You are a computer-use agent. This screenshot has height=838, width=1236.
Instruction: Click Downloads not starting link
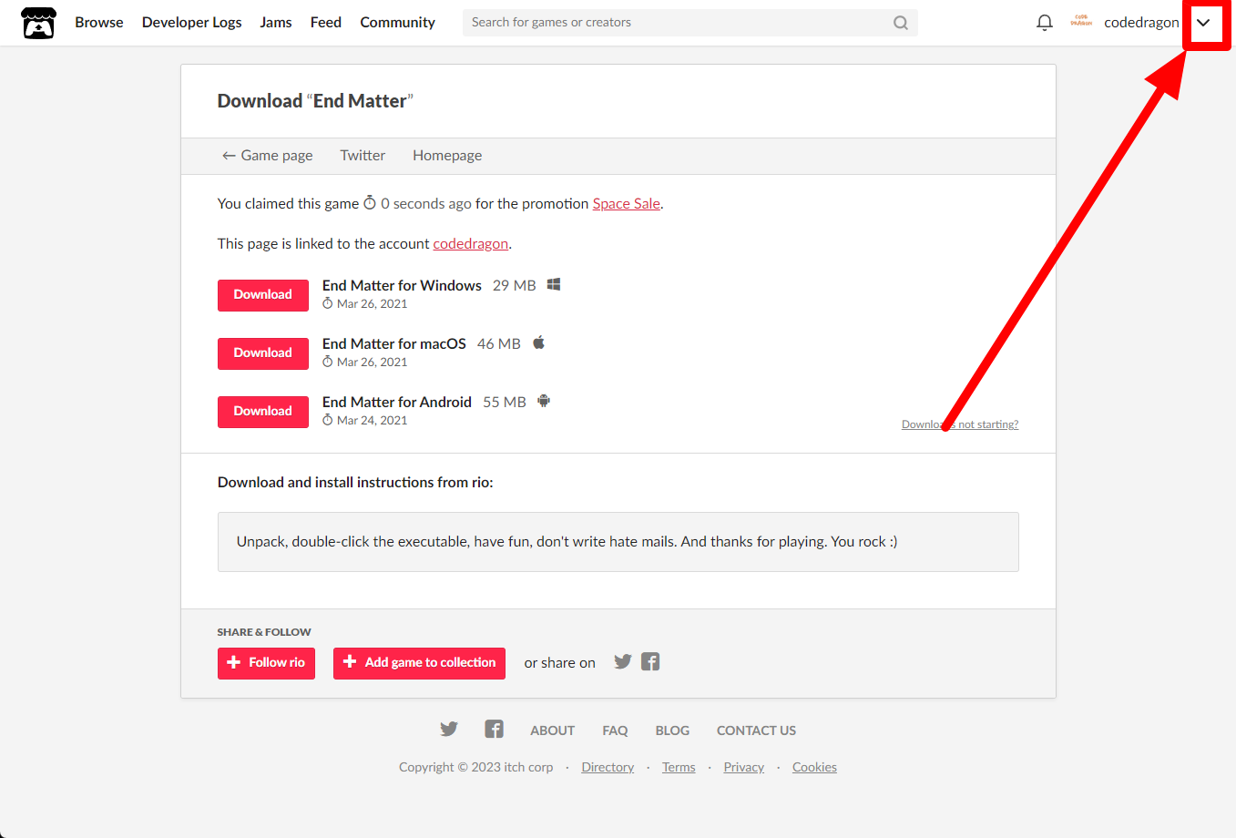coord(960,424)
